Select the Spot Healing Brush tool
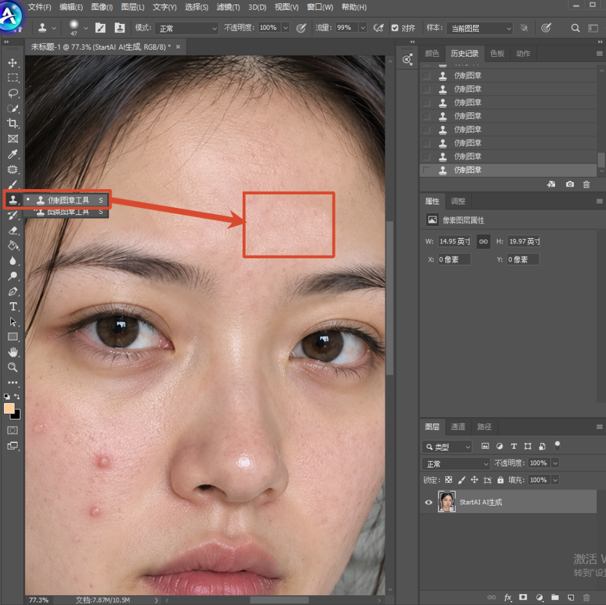Viewport: 606px width, 605px height. [13, 170]
